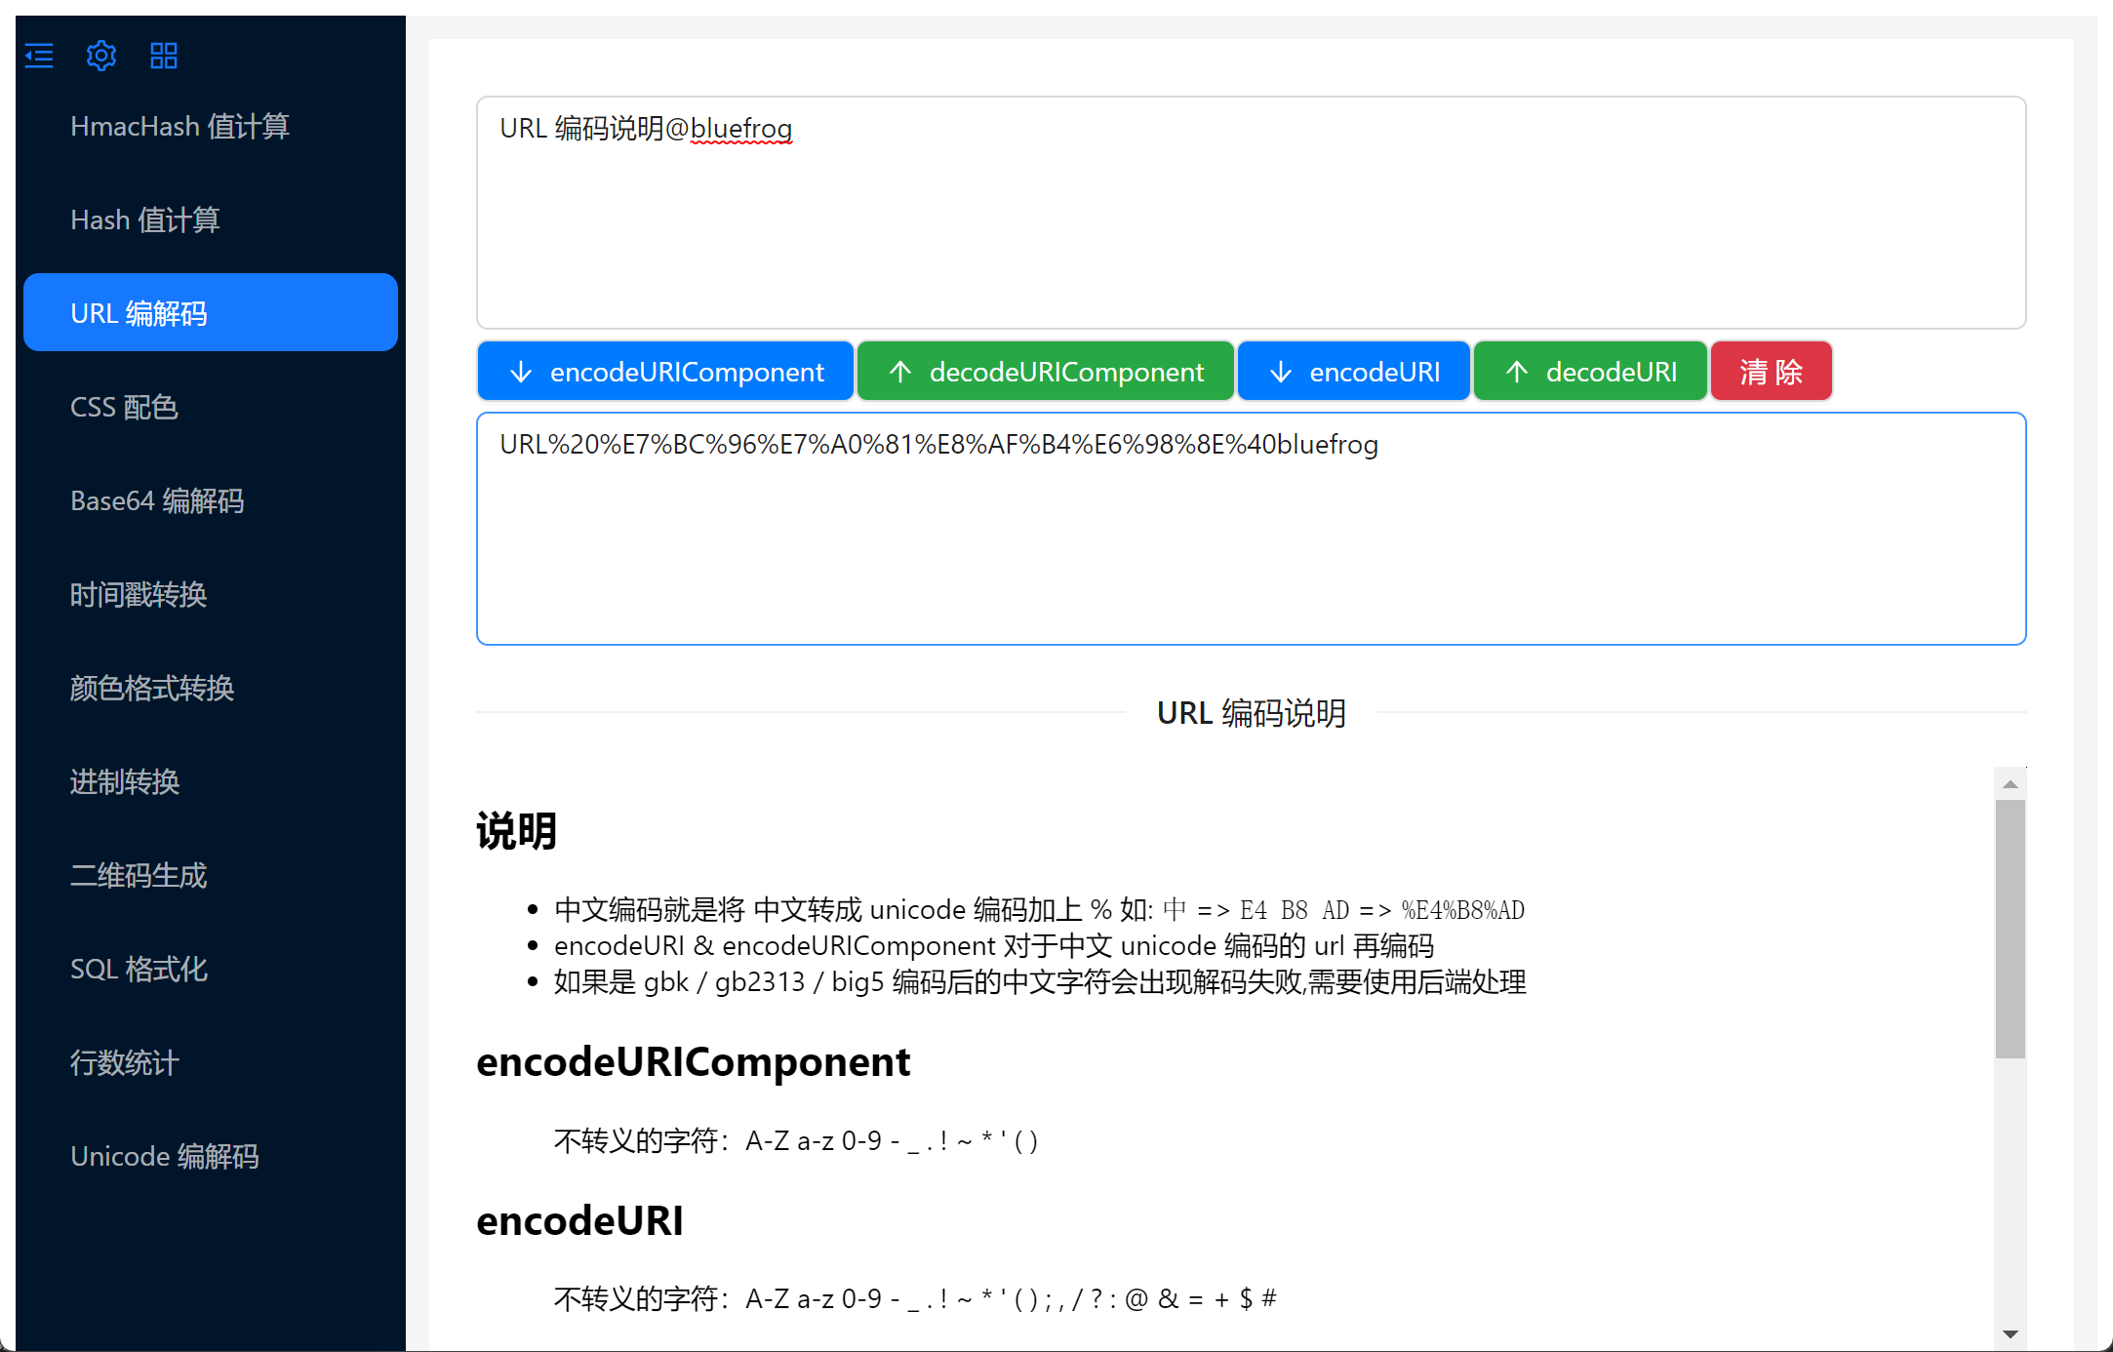Open Unicode 编解码 tool
This screenshot has height=1352, width=2113.
(165, 1157)
